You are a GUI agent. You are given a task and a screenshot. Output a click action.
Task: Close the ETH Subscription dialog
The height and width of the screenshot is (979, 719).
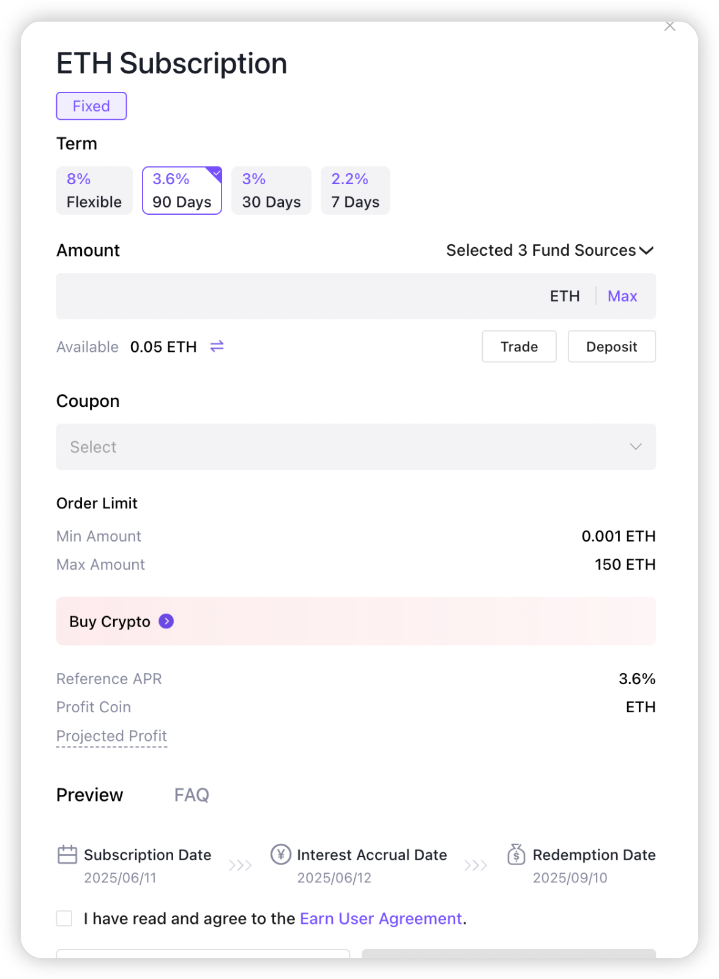670,26
